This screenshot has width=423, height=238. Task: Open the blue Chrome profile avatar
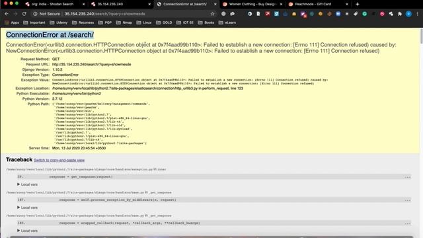click(x=408, y=14)
